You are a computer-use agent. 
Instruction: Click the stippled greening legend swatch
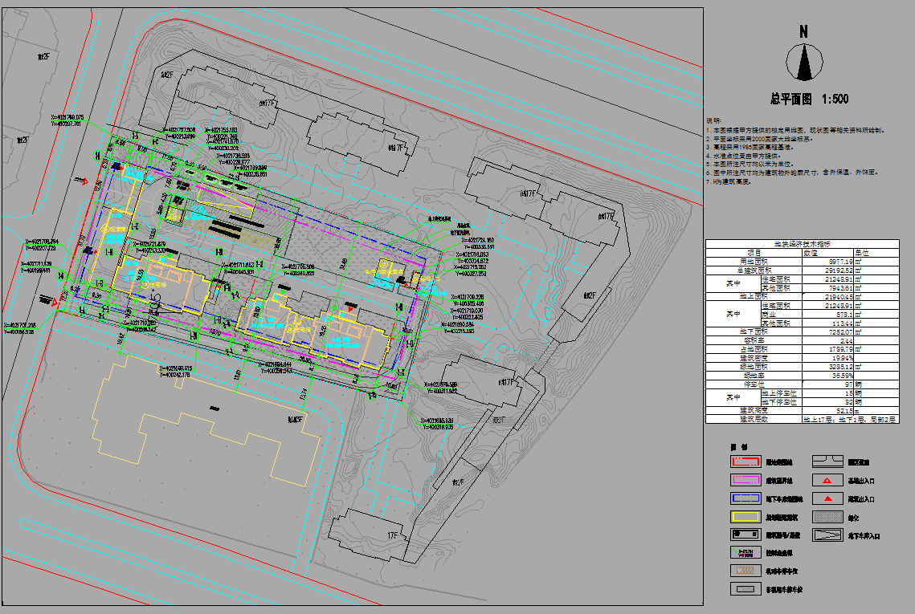[x=827, y=517]
